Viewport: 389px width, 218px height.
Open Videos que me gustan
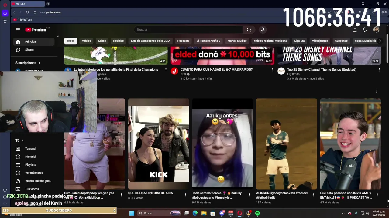coord(38,181)
